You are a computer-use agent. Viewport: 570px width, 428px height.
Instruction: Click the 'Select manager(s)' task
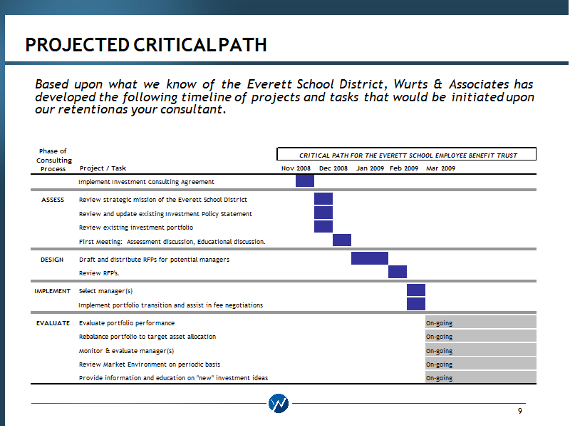(x=105, y=291)
